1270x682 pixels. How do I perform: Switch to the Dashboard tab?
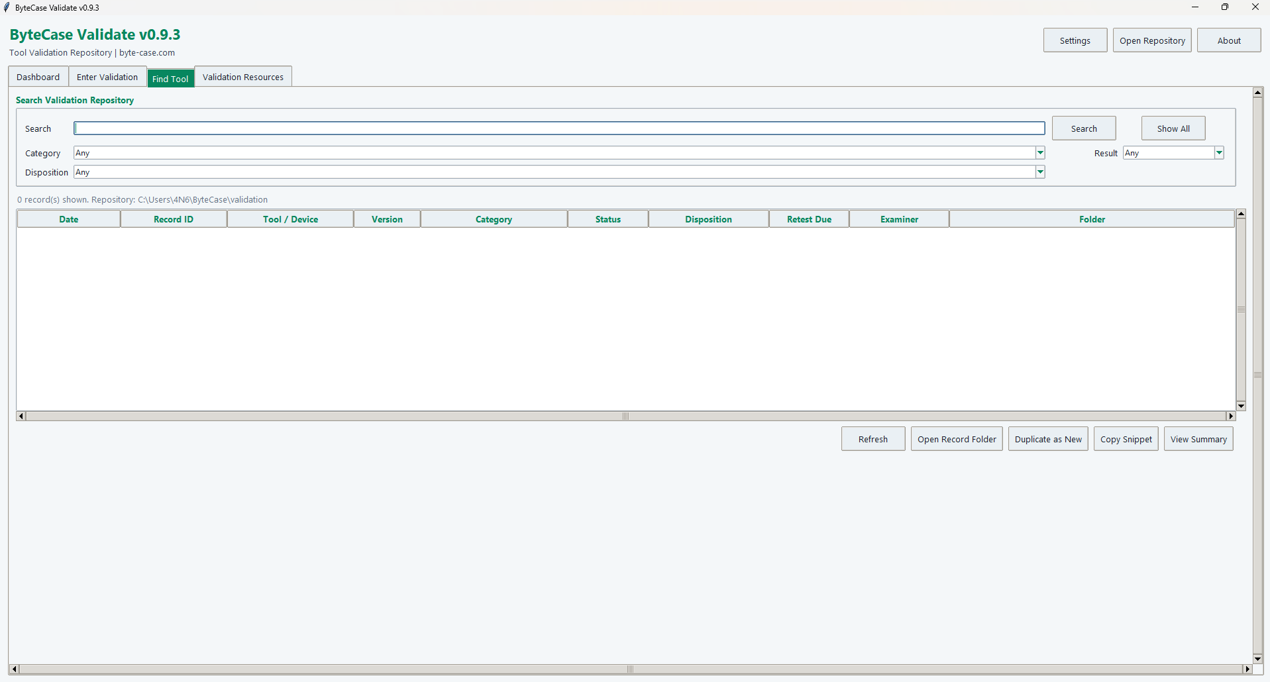(x=38, y=77)
